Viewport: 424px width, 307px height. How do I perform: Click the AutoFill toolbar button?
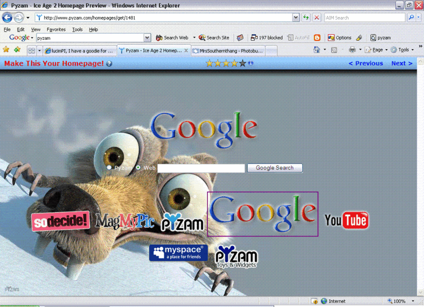[298, 38]
